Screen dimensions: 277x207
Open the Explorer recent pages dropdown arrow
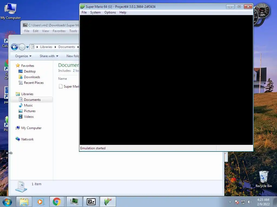click(x=27, y=47)
